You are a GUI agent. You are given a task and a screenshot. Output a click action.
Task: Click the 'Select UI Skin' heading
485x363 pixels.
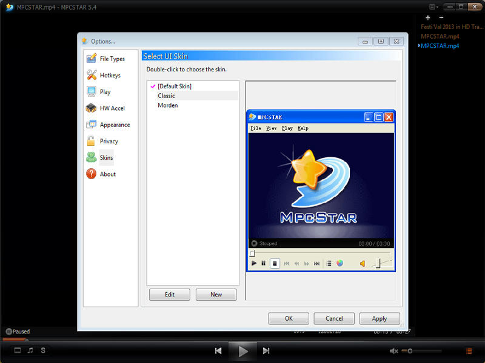(x=166, y=56)
